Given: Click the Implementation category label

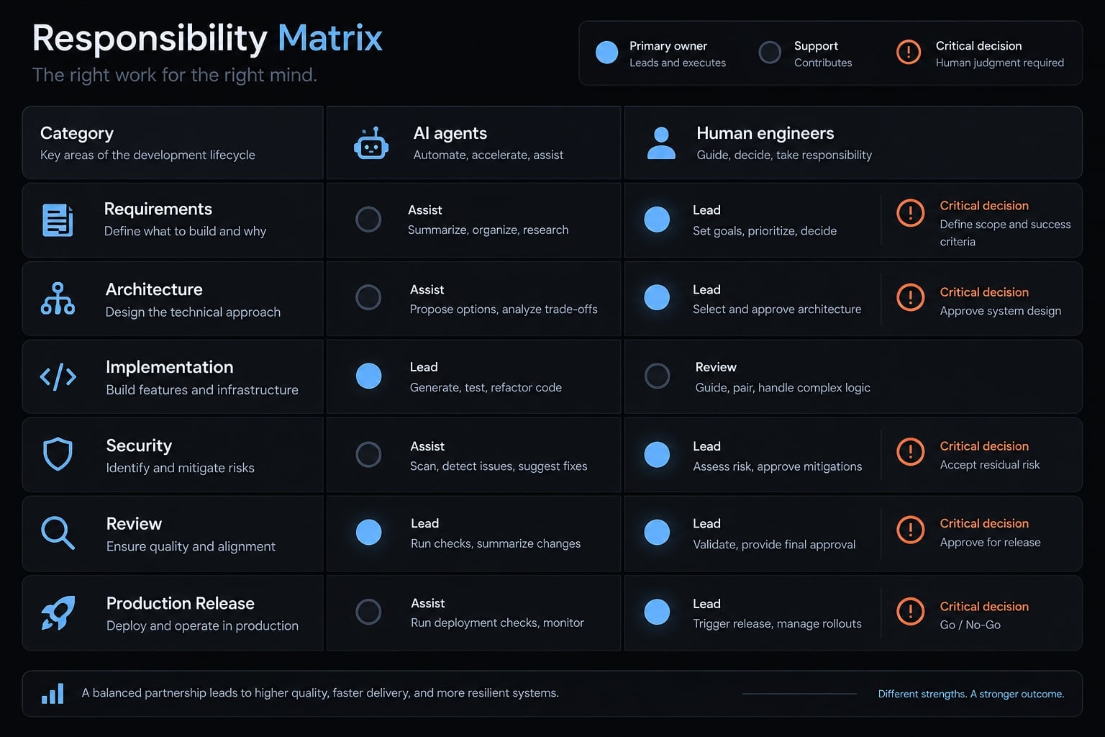Looking at the screenshot, I should coord(170,367).
